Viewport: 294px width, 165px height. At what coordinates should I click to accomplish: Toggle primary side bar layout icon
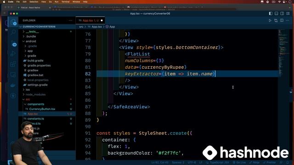click(x=271, y=13)
